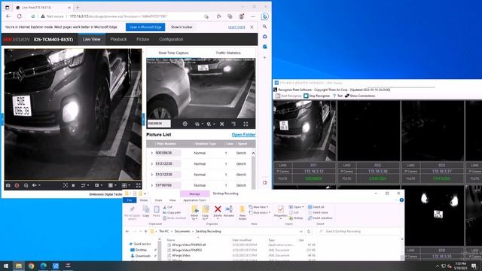Click Stop Recognize in plate software
Viewport: 482px width, 271px height.
pos(317,96)
